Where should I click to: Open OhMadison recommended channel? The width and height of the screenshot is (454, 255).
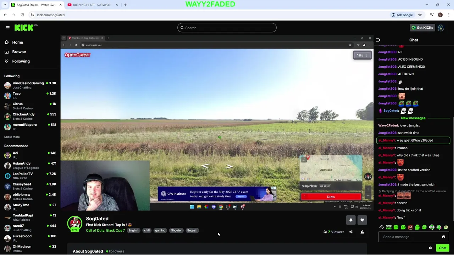[30, 249]
